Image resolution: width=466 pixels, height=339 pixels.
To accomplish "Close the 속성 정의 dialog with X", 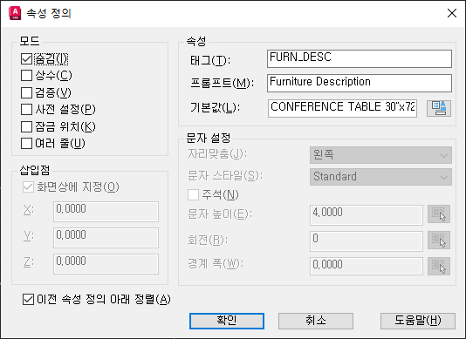I will pyautogui.click(x=452, y=13).
